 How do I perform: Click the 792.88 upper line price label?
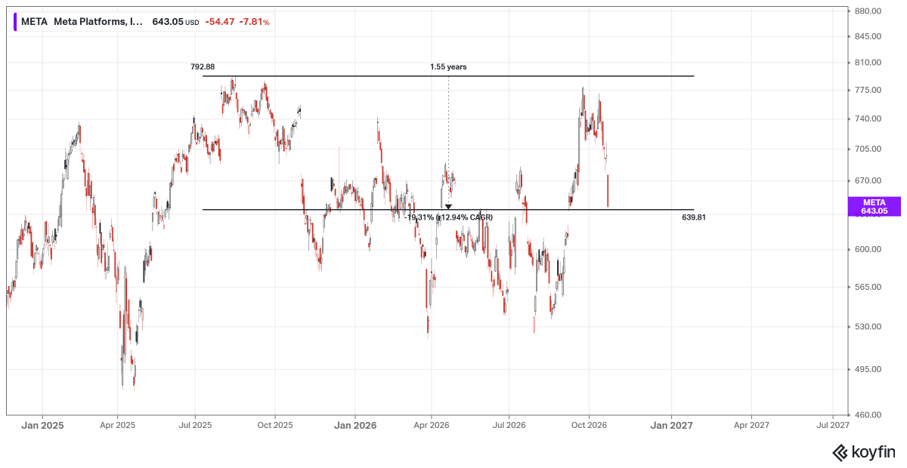[x=203, y=67]
